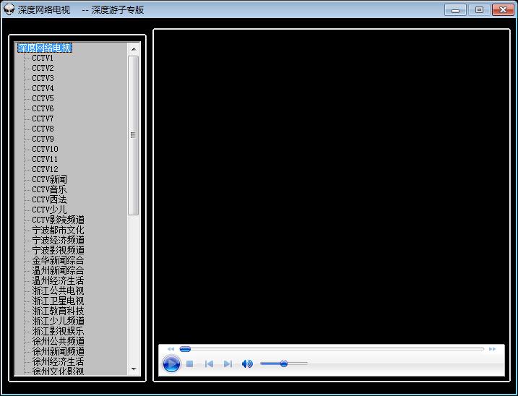The width and height of the screenshot is (518, 396).
Task: Select the CCTV12 channel
Action: (45, 169)
